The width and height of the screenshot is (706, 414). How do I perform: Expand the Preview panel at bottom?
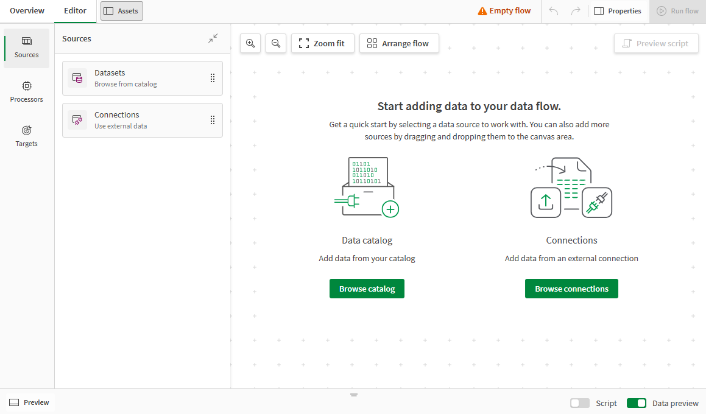pyautogui.click(x=29, y=402)
